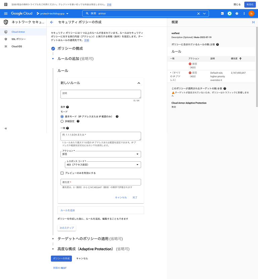
Task: Select 基本モード radio button
Action: coord(62,116)
